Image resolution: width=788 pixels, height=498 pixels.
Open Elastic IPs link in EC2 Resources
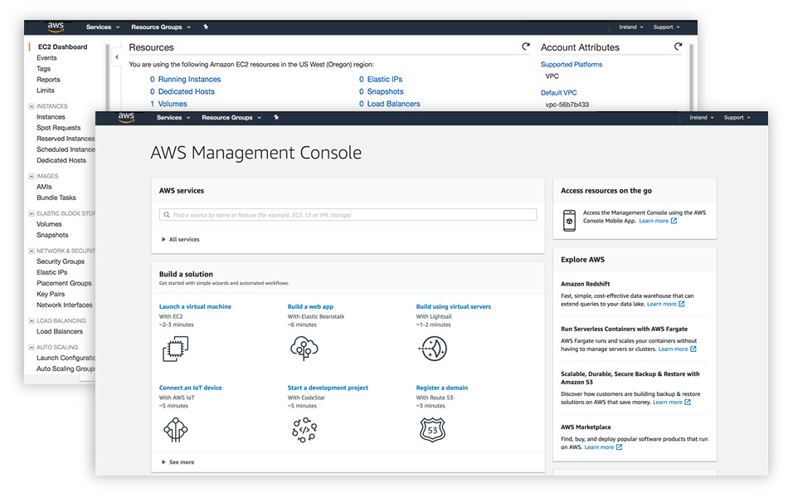pyautogui.click(x=384, y=80)
